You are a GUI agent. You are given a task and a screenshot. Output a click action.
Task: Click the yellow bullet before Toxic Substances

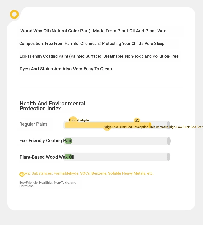22,174
